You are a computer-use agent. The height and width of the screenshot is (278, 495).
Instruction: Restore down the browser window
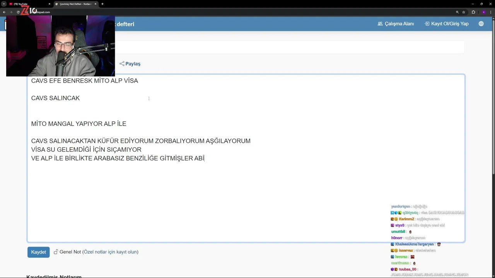coord(481,4)
